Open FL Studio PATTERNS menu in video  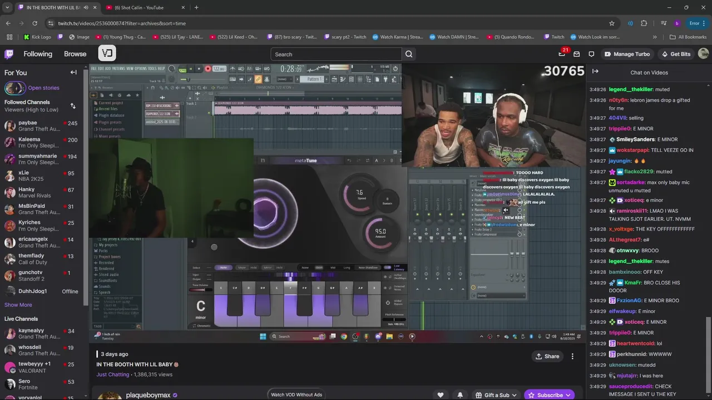click(119, 68)
